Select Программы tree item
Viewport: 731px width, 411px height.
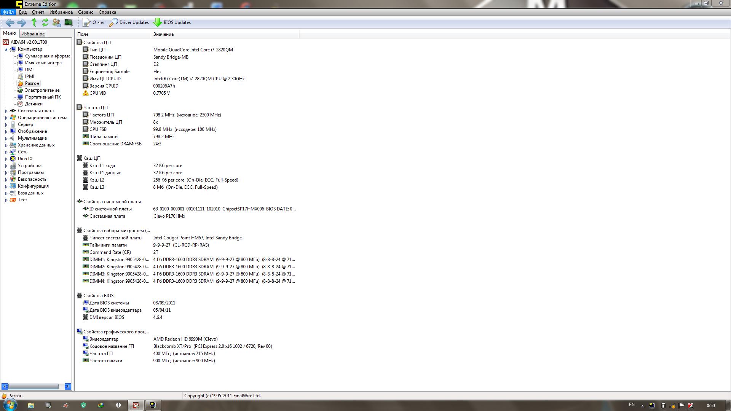[x=31, y=172]
